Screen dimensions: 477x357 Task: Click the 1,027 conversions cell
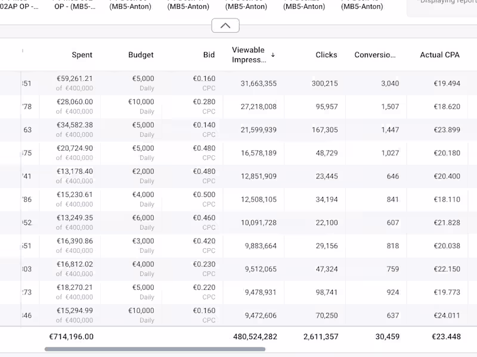coord(389,153)
